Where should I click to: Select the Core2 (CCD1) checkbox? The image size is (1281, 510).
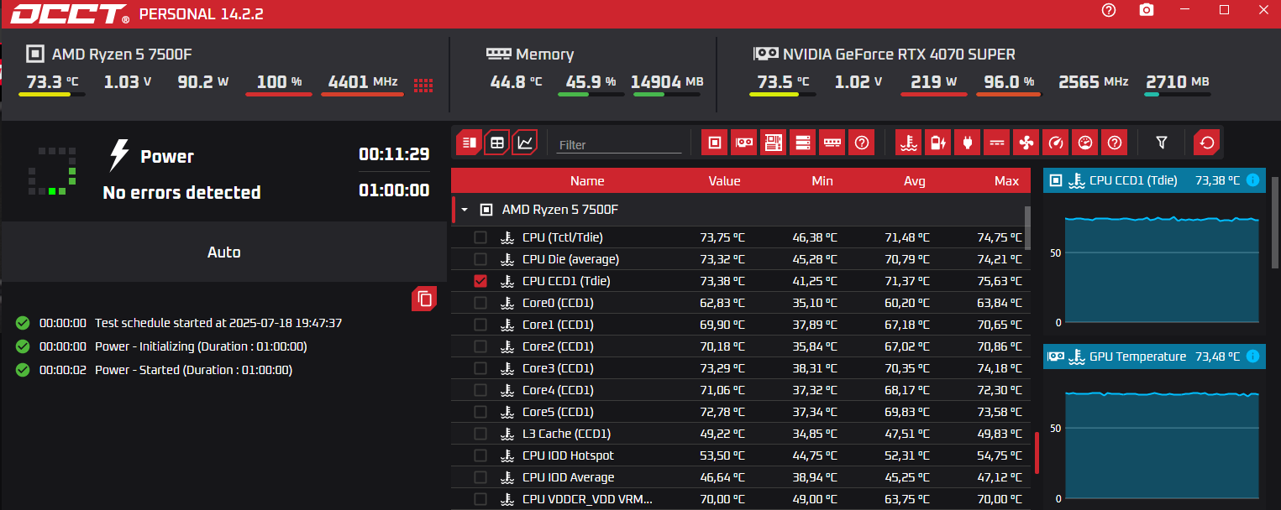click(480, 346)
